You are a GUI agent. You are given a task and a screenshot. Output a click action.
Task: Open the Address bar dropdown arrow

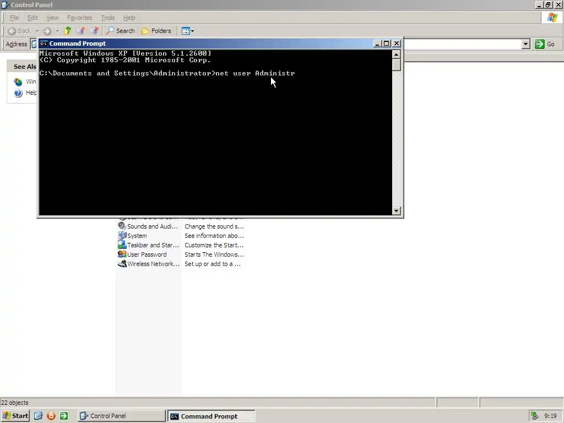tap(525, 44)
